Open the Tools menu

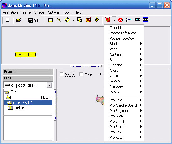[67, 13]
